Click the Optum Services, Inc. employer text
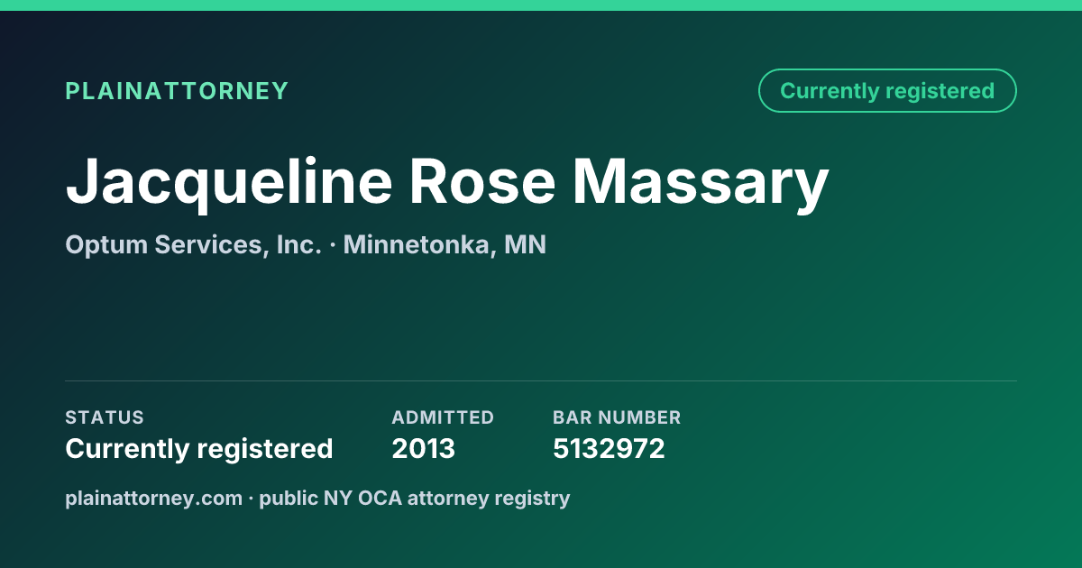The width and height of the screenshot is (1082, 568). (x=194, y=245)
